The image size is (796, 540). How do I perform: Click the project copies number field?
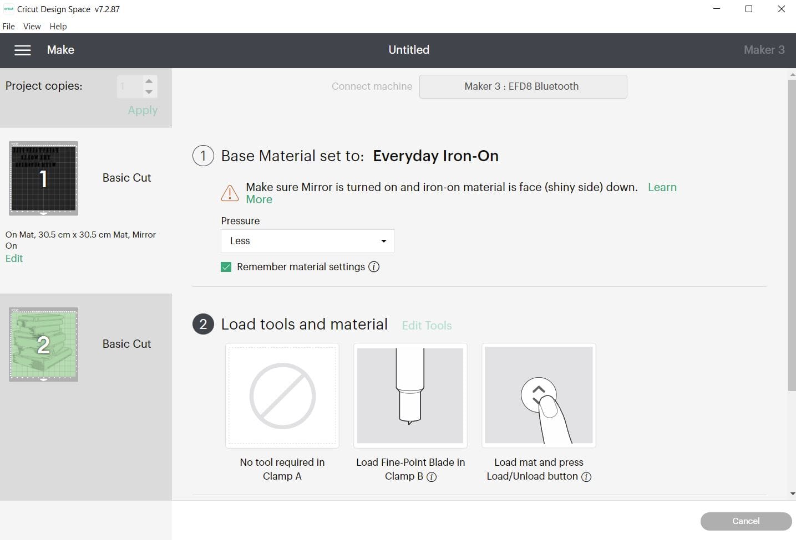[x=129, y=86]
